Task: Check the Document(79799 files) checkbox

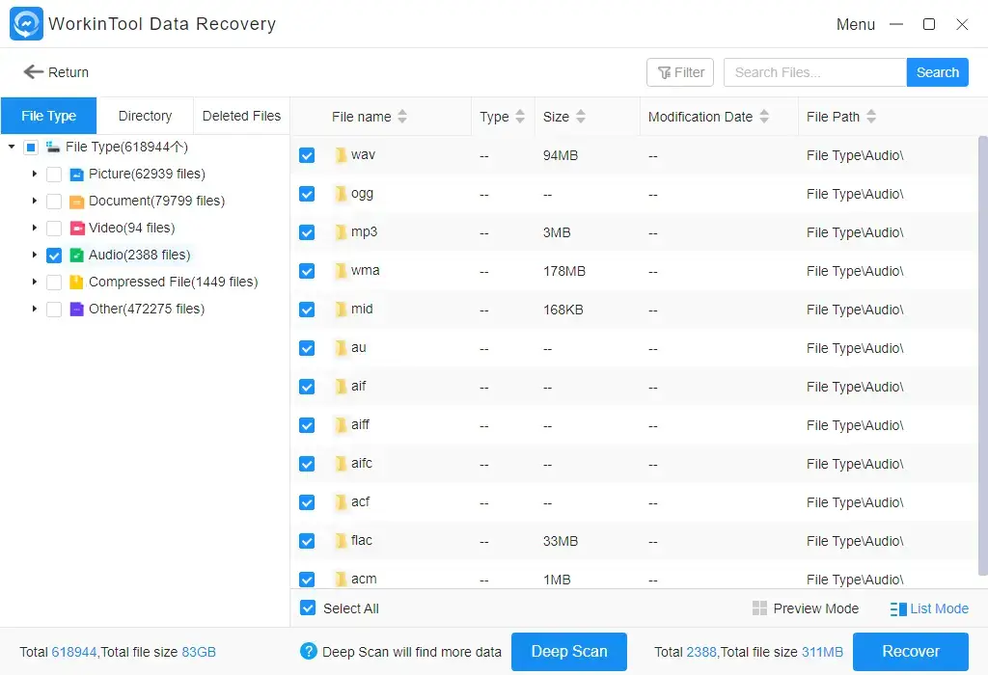Action: coord(54,202)
